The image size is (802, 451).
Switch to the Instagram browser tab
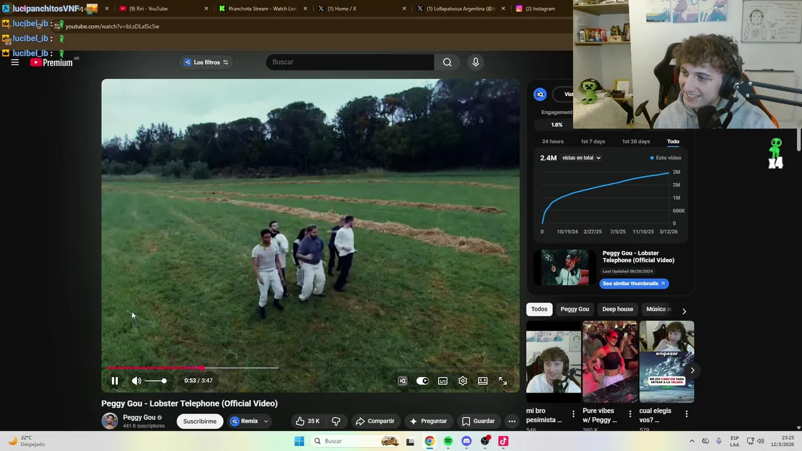tap(541, 9)
